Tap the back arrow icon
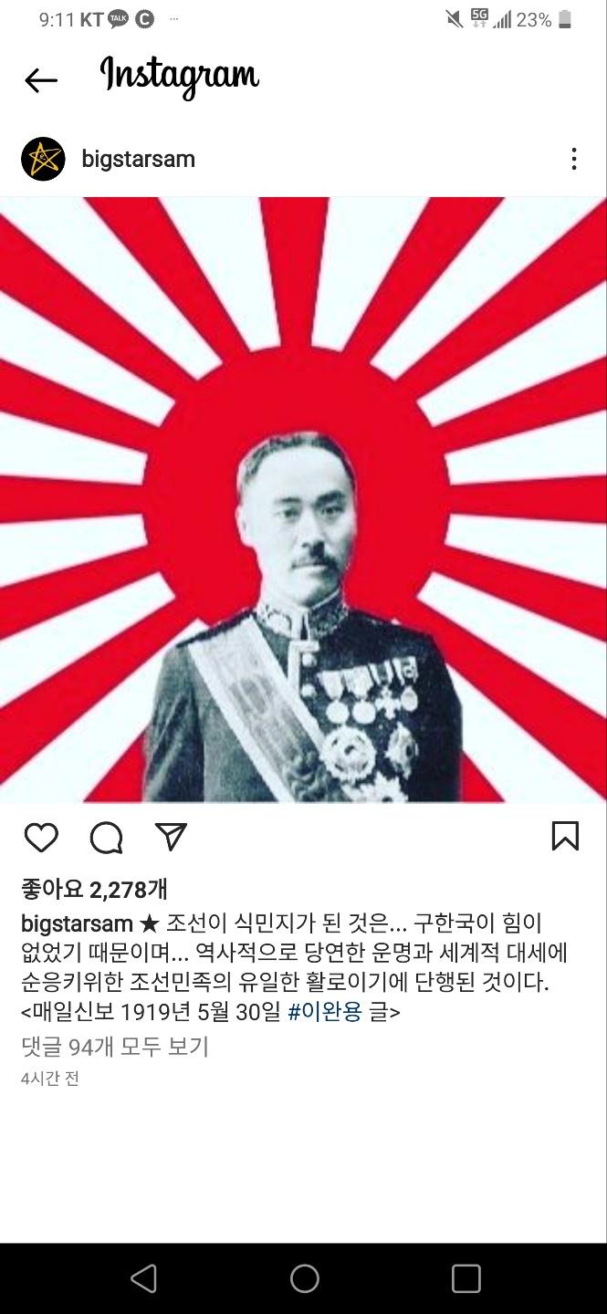 pyautogui.click(x=41, y=80)
